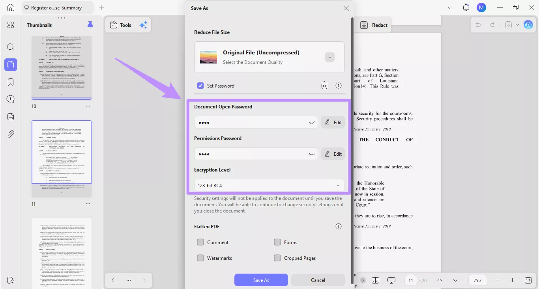Go to the next page with down arrow
This screenshot has width=539, height=289.
click(x=455, y=280)
